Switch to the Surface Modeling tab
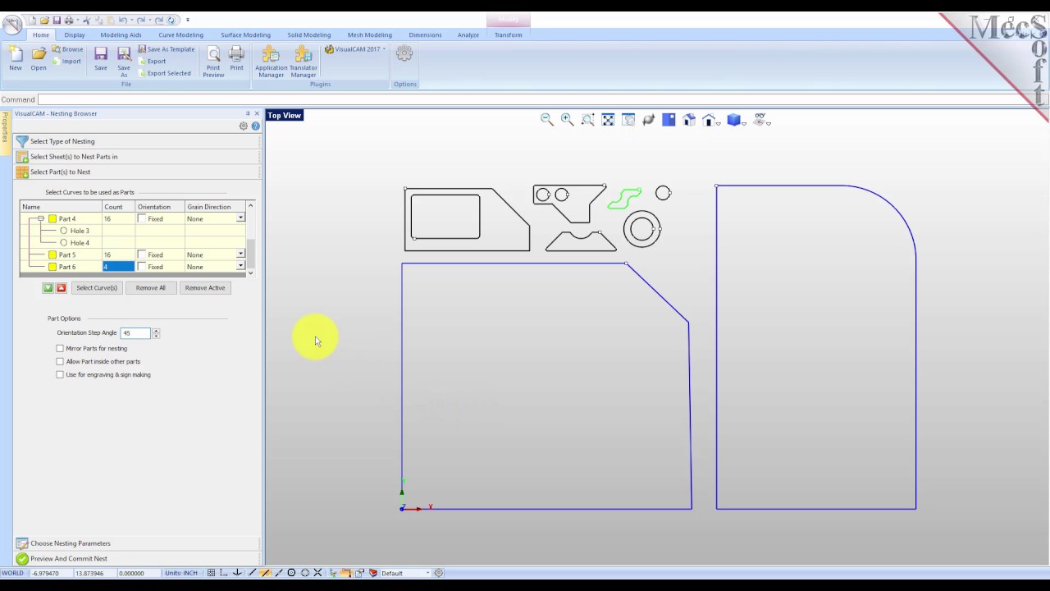The width and height of the screenshot is (1050, 591). [x=245, y=34]
